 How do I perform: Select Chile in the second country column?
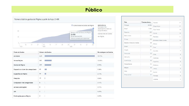[x=155, y=55]
